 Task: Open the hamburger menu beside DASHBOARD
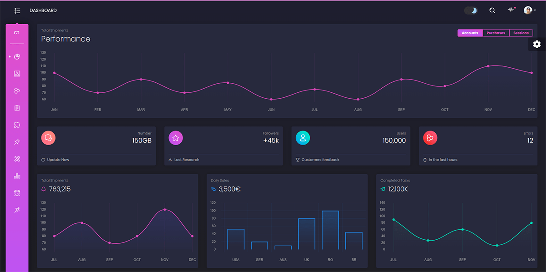[x=17, y=10]
